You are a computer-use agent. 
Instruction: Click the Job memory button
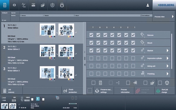(x=12, y=91)
